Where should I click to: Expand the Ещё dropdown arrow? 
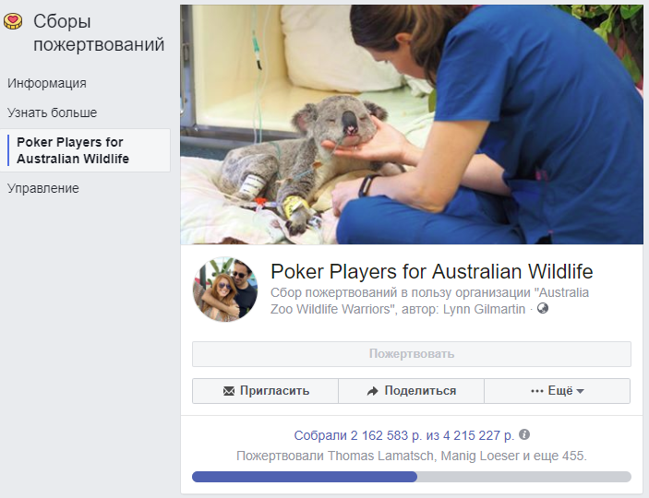(580, 391)
